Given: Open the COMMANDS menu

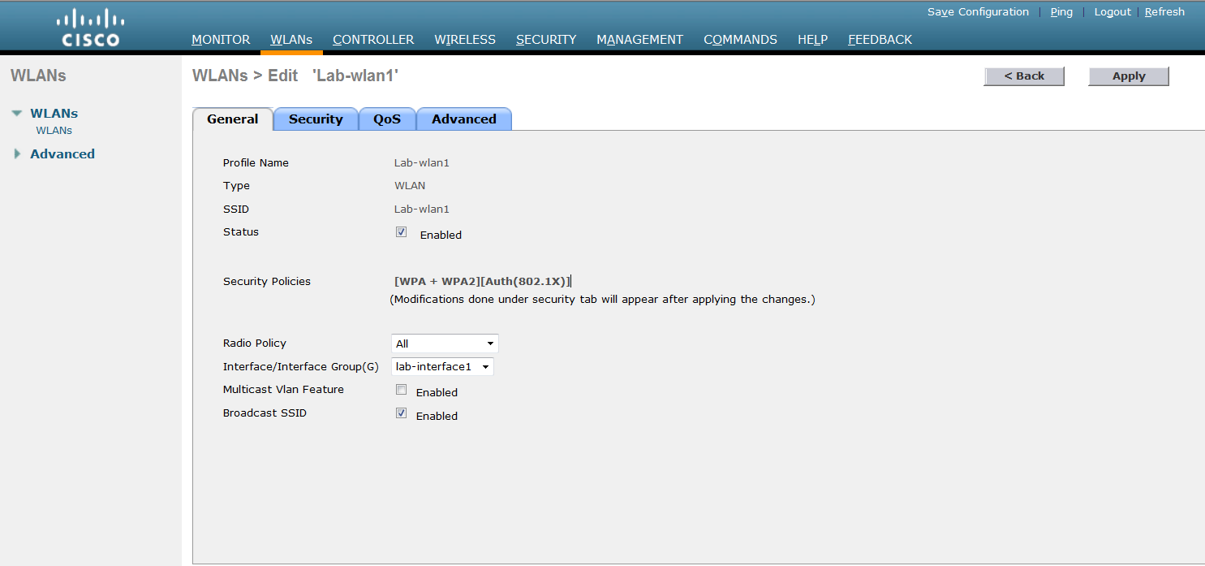Looking at the screenshot, I should click(739, 39).
